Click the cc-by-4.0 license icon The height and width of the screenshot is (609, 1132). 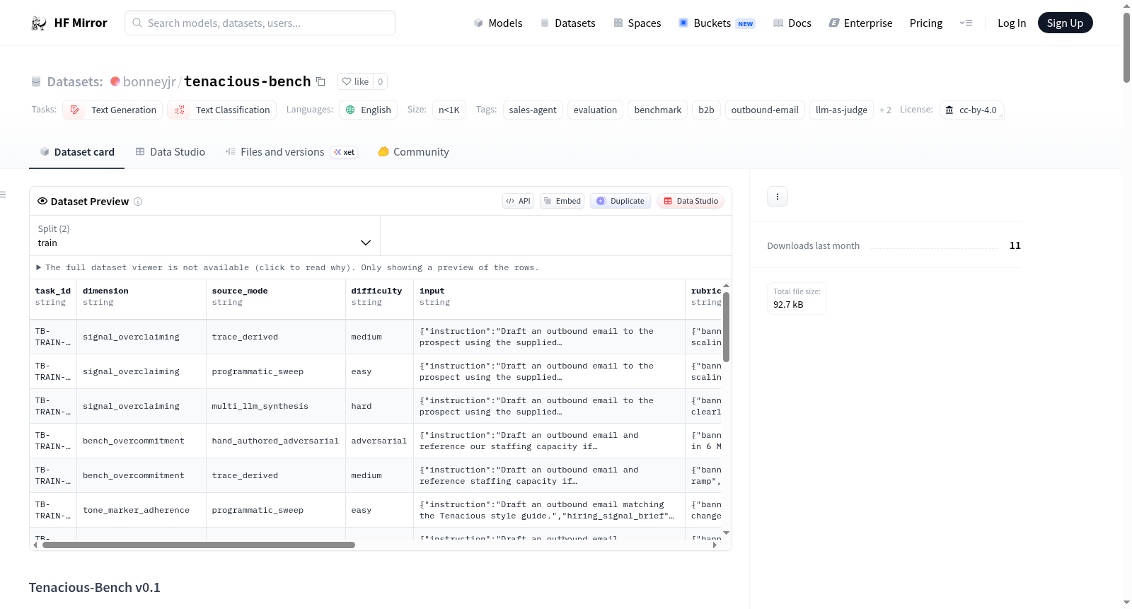(x=949, y=110)
